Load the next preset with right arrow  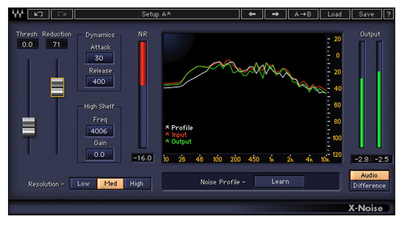pos(275,14)
